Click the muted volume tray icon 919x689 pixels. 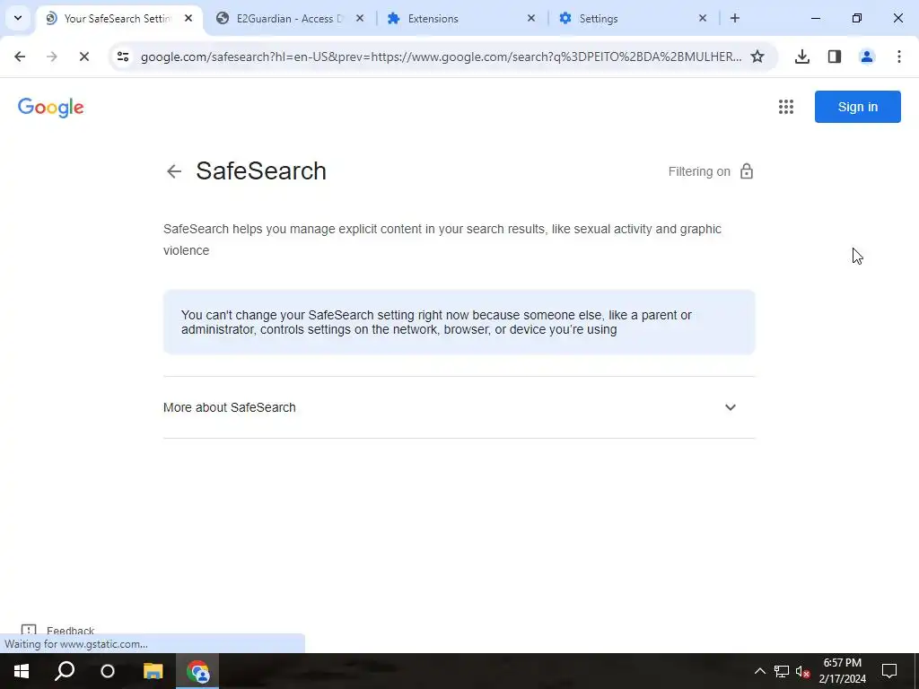803,671
